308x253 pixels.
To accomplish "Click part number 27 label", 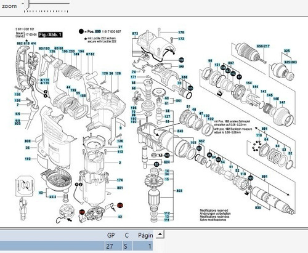I will [x=121, y=147].
